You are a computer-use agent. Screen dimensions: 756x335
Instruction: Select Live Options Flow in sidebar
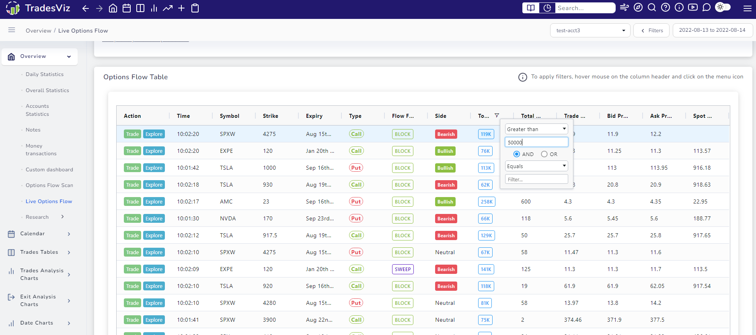pyautogui.click(x=49, y=201)
